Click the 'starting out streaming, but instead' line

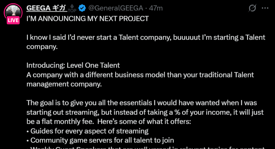click(145, 112)
